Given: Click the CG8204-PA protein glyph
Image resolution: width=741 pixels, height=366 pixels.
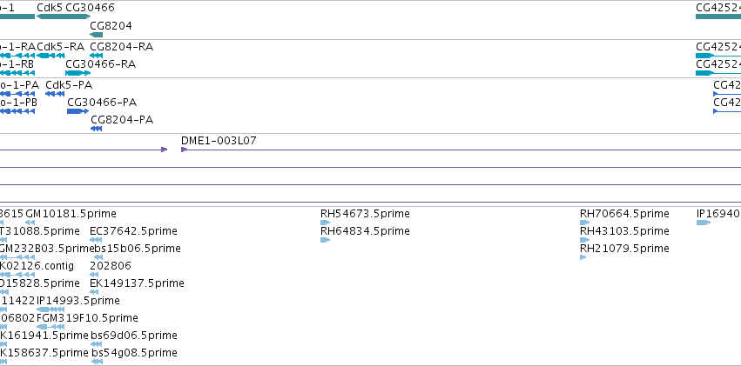Looking at the screenshot, I should tap(96, 129).
